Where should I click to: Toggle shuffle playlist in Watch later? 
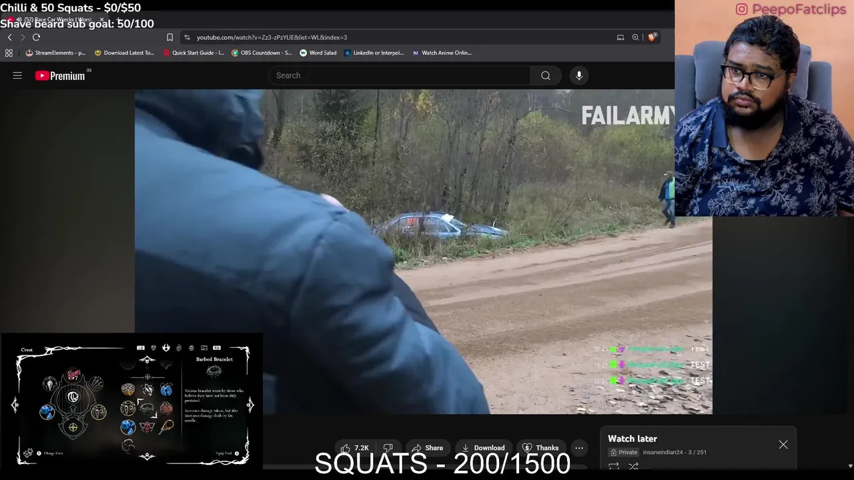(x=633, y=466)
